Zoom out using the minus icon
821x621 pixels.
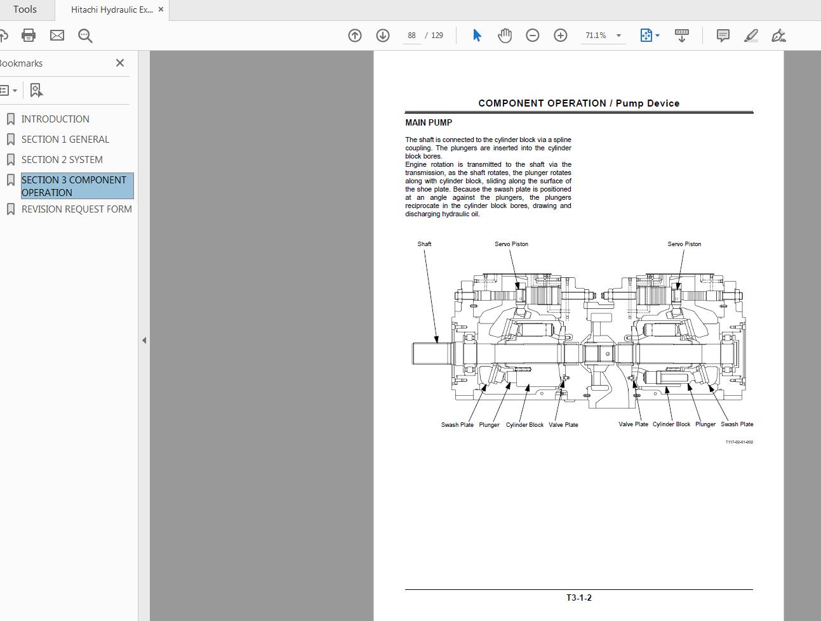[x=532, y=35]
